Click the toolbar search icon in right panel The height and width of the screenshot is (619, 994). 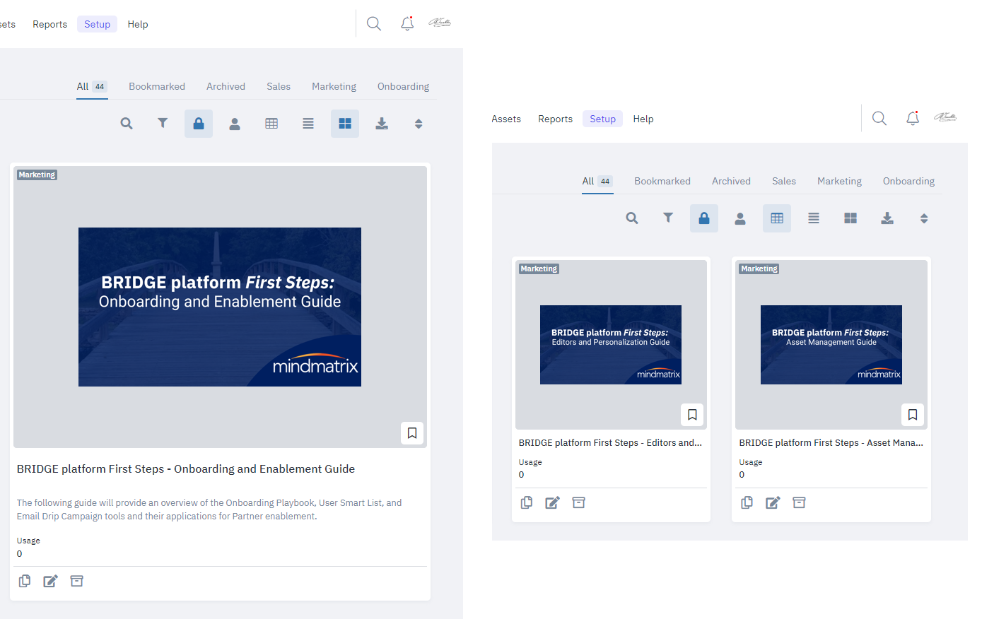coord(632,218)
